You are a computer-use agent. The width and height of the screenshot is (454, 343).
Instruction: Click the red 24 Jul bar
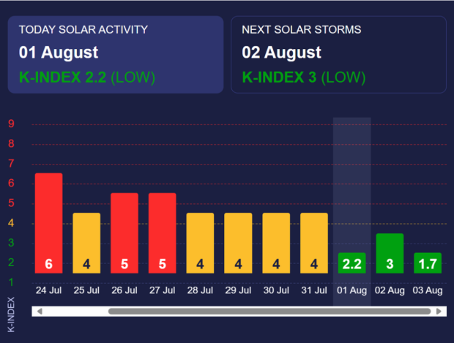(48, 223)
